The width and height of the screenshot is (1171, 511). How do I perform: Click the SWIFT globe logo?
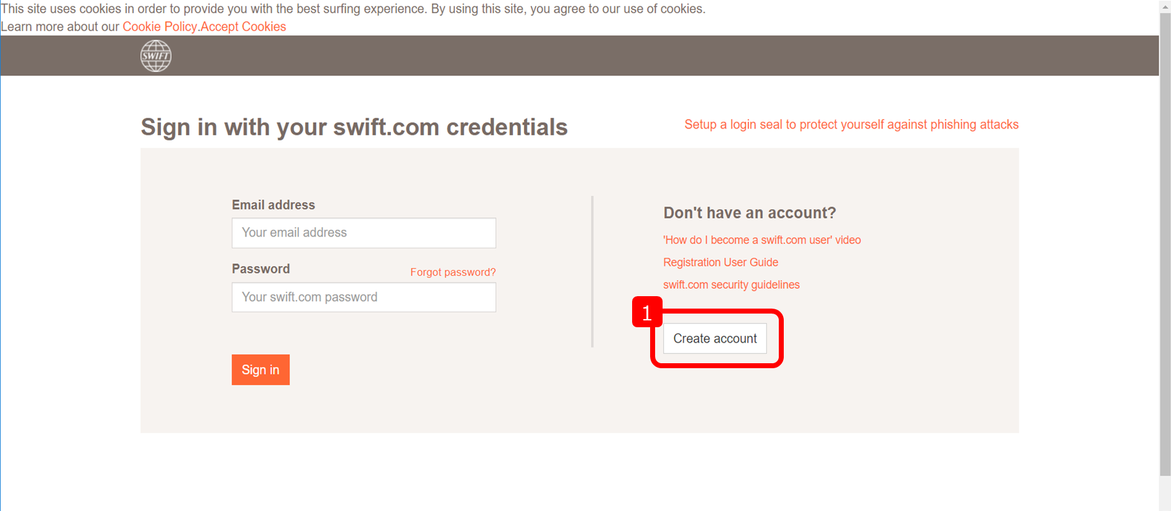[x=155, y=55]
